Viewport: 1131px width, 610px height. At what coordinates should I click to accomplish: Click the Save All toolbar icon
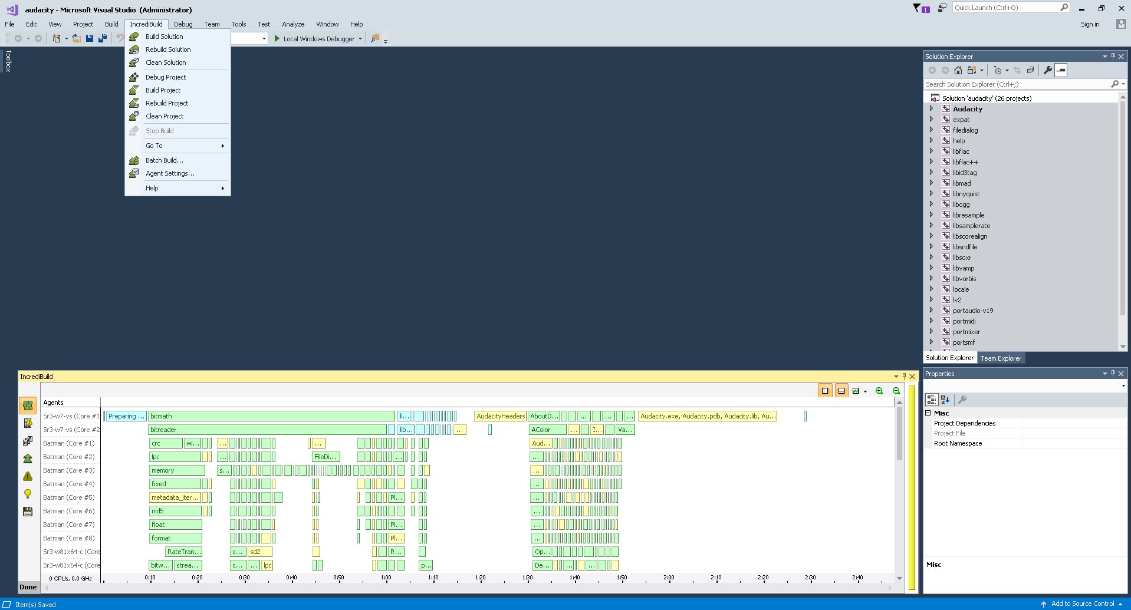coord(103,38)
